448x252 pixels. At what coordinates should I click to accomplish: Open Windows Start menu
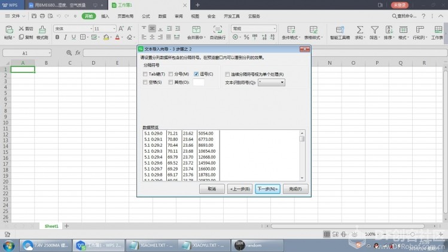pyautogui.click(x=8, y=245)
